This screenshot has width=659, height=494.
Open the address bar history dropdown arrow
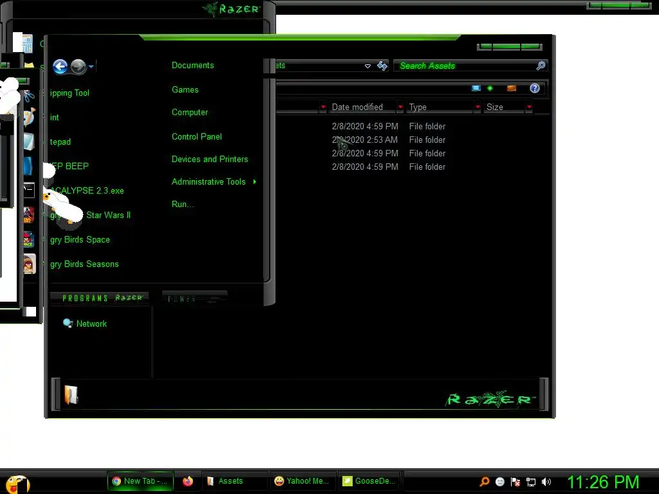click(367, 66)
